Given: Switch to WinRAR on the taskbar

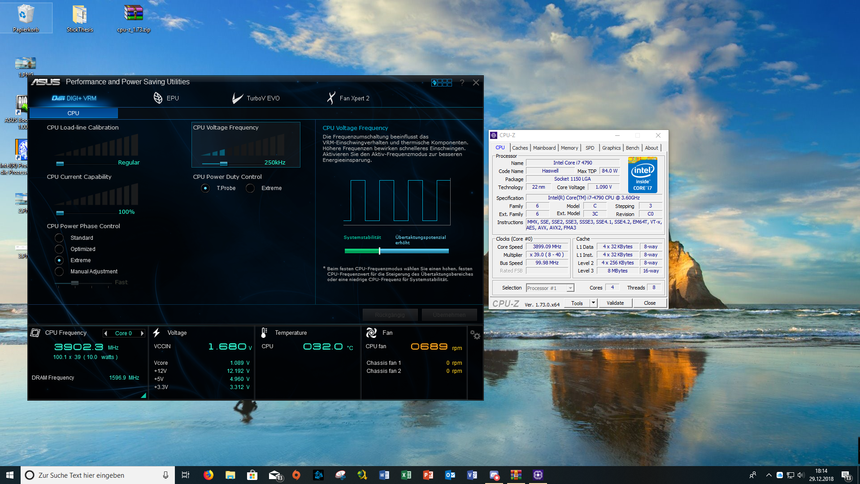Looking at the screenshot, I should pos(516,475).
